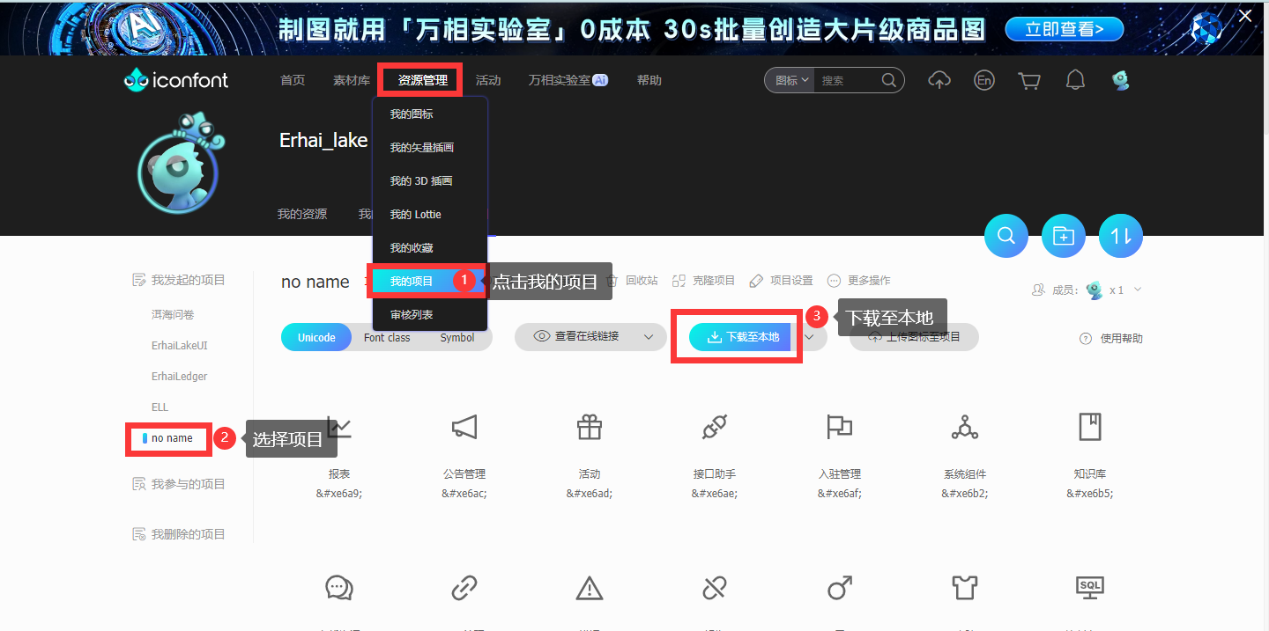Image resolution: width=1269 pixels, height=631 pixels.
Task: Expand the 查看在线链接 dropdown
Action: [649, 337]
